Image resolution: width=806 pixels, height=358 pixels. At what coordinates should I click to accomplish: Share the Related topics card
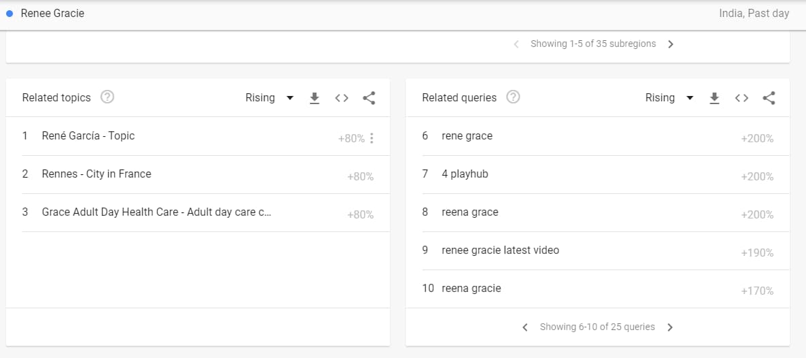click(x=369, y=98)
